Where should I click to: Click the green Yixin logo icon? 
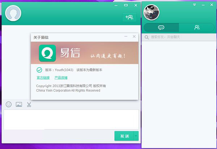[x=47, y=53]
